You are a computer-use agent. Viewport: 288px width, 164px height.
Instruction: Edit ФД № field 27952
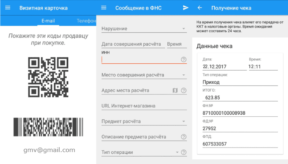pyautogui.click(x=240, y=128)
